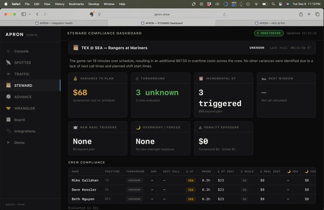The image size is (324, 210).
Task: Expand the sidebar dropdown chevron in Safari toolbar
Action: [30, 14]
